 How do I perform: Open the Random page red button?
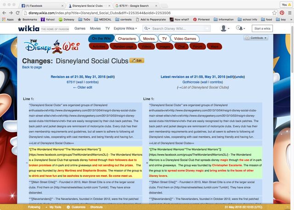pyautogui.click(x=124, y=46)
